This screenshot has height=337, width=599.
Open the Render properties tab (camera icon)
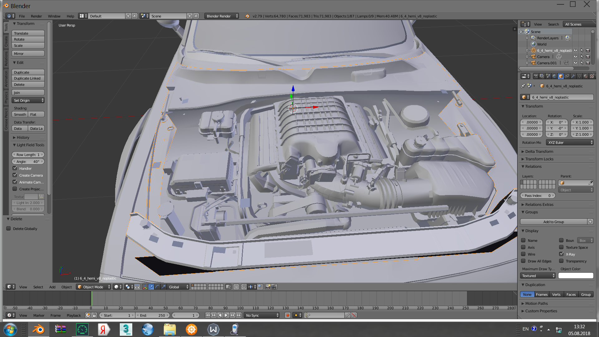[x=536, y=76]
